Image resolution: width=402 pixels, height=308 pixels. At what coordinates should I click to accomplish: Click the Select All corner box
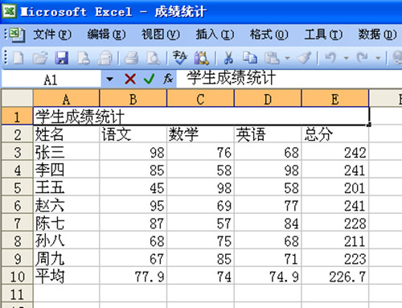coord(18,98)
